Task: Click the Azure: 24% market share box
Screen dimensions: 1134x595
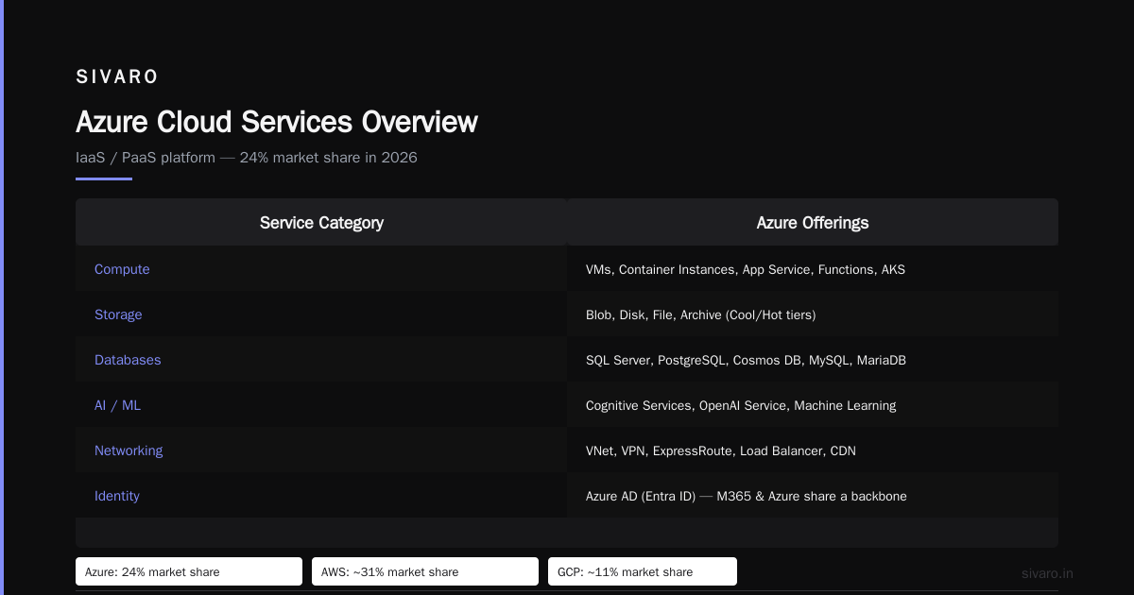Action: 189,571
